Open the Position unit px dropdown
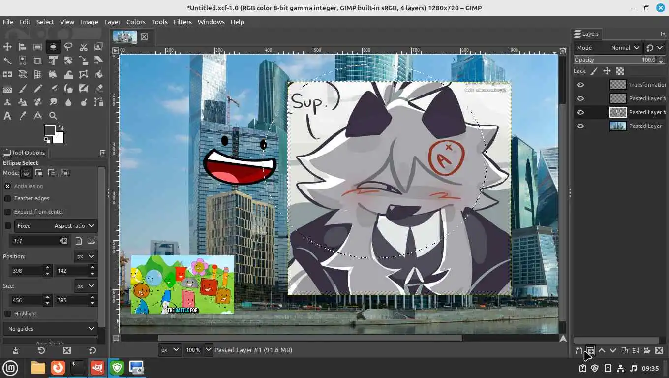The width and height of the screenshot is (669, 378). tap(86, 256)
